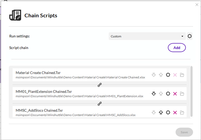Browse folder for MMSC_AddSlocs Chained script
Image resolution: width=201 pixels, height=140 pixels.
pos(182,112)
